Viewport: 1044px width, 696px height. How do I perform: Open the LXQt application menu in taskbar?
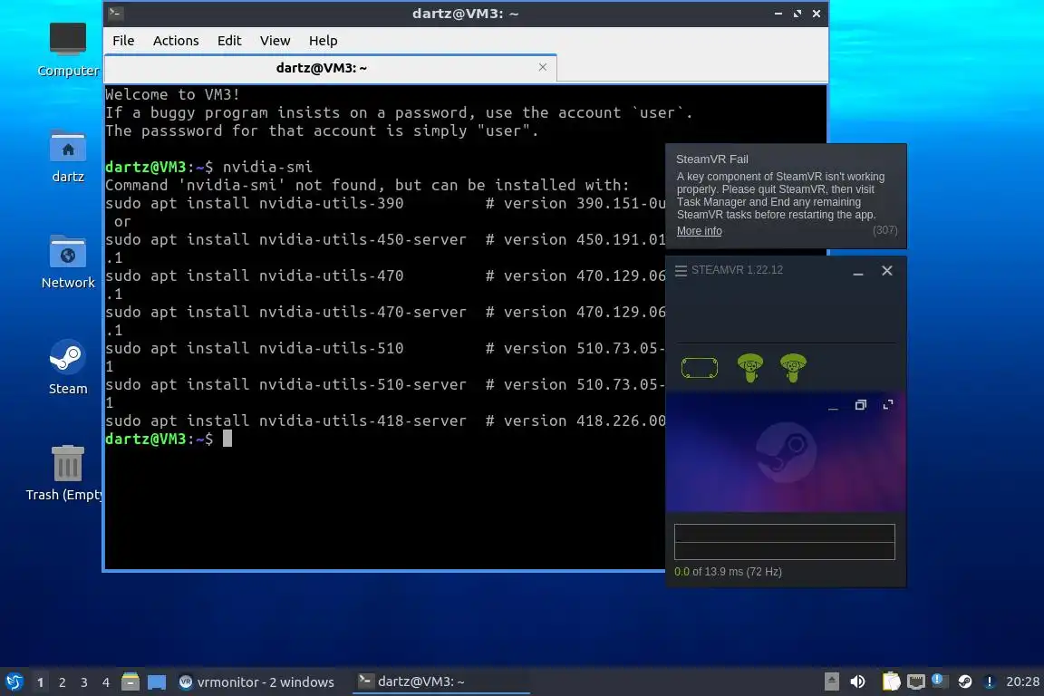point(14,681)
